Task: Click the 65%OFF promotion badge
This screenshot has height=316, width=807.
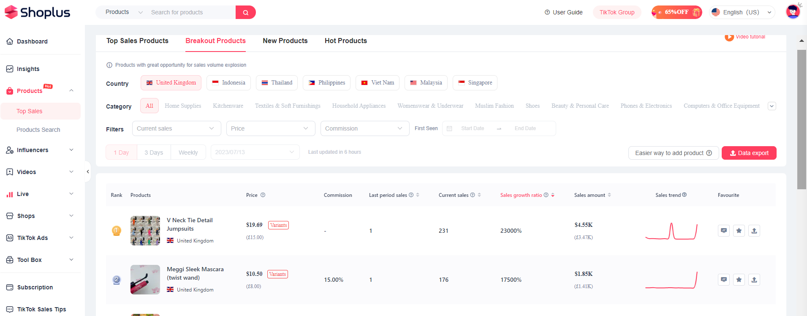Action: (677, 12)
